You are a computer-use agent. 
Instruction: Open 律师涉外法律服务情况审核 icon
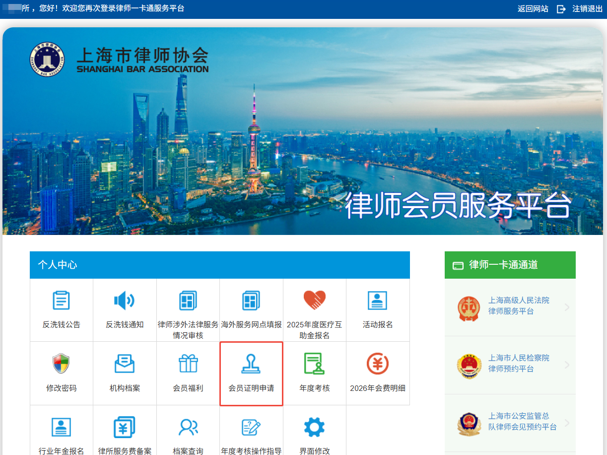tap(188, 301)
